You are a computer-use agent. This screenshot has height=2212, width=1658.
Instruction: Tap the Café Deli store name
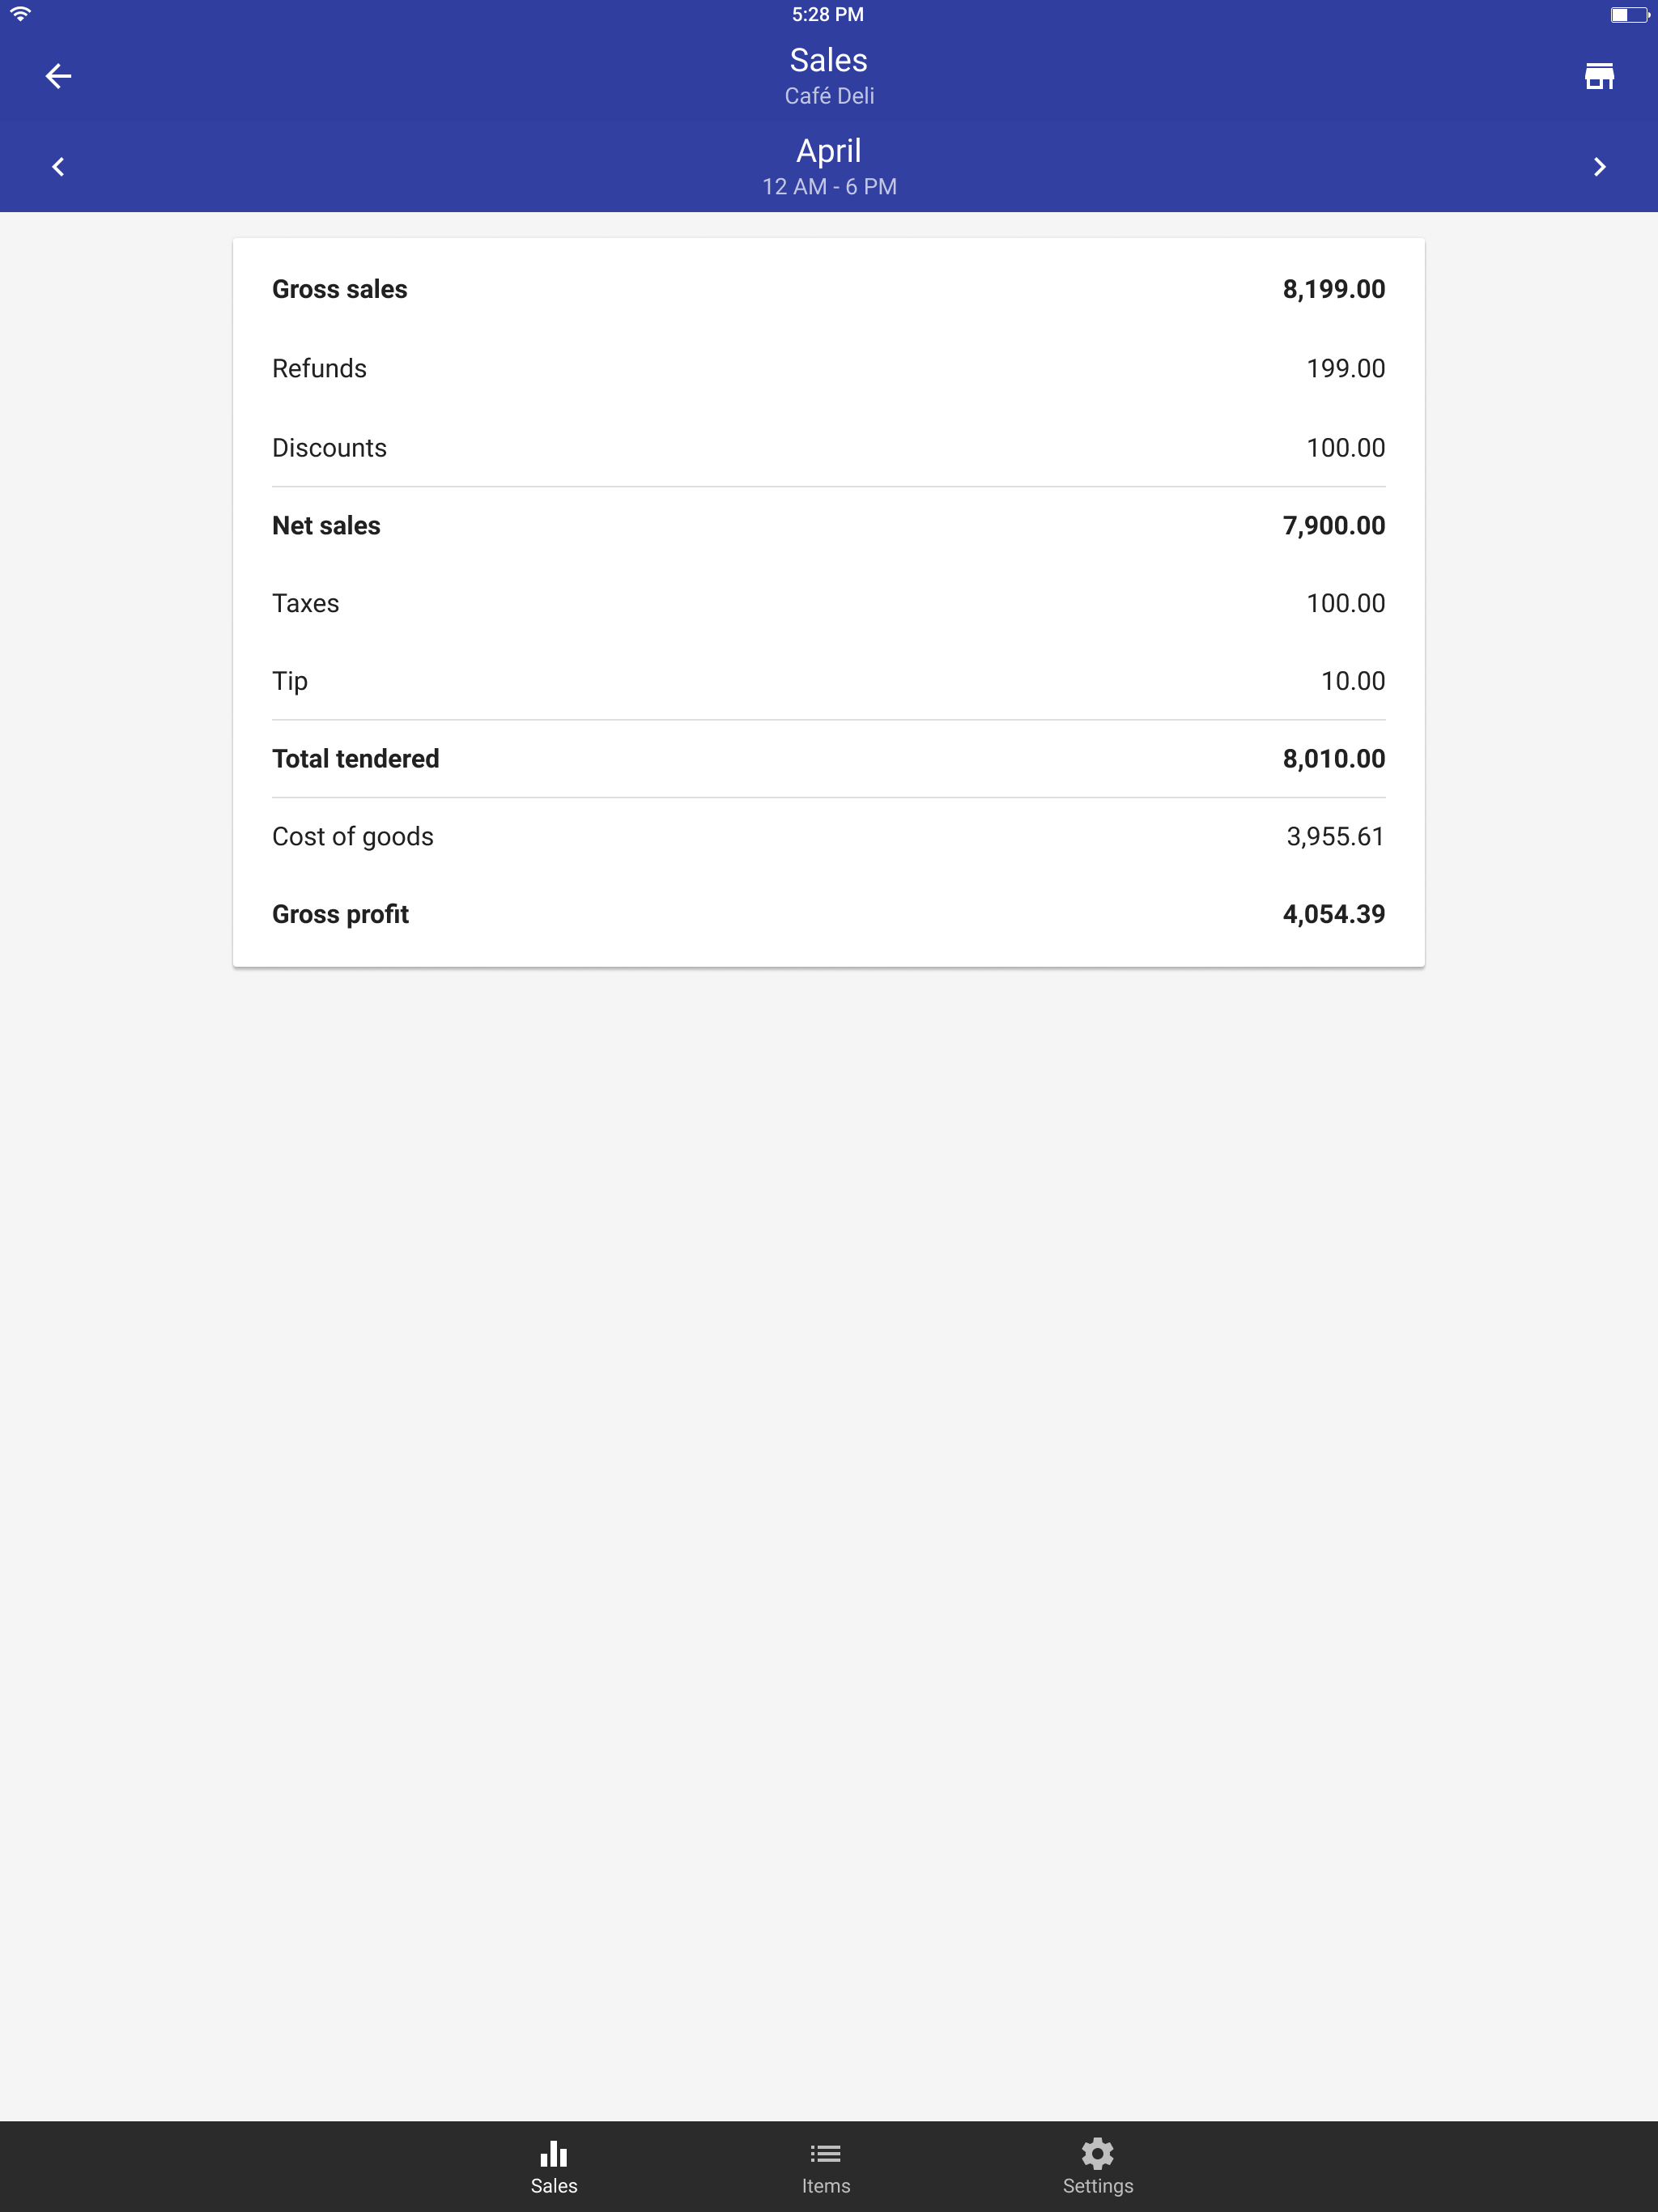(x=828, y=96)
